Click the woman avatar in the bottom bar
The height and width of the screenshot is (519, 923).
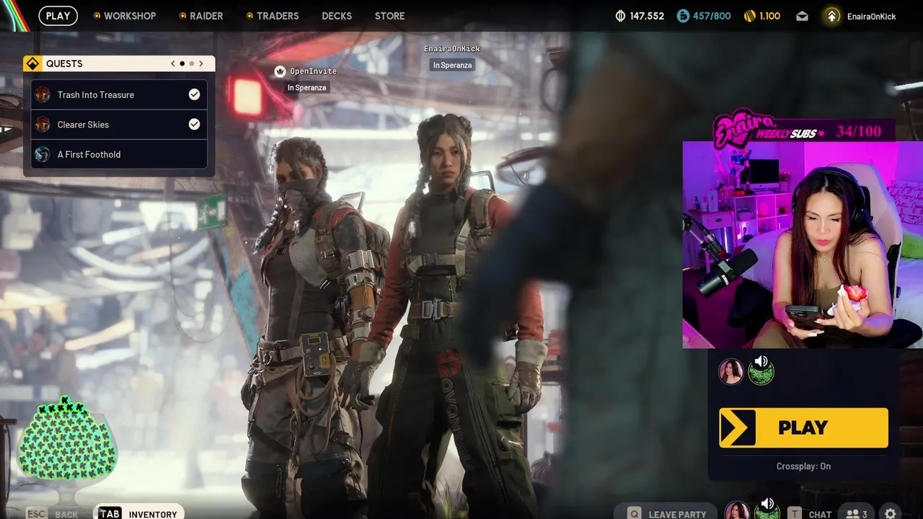[736, 511]
